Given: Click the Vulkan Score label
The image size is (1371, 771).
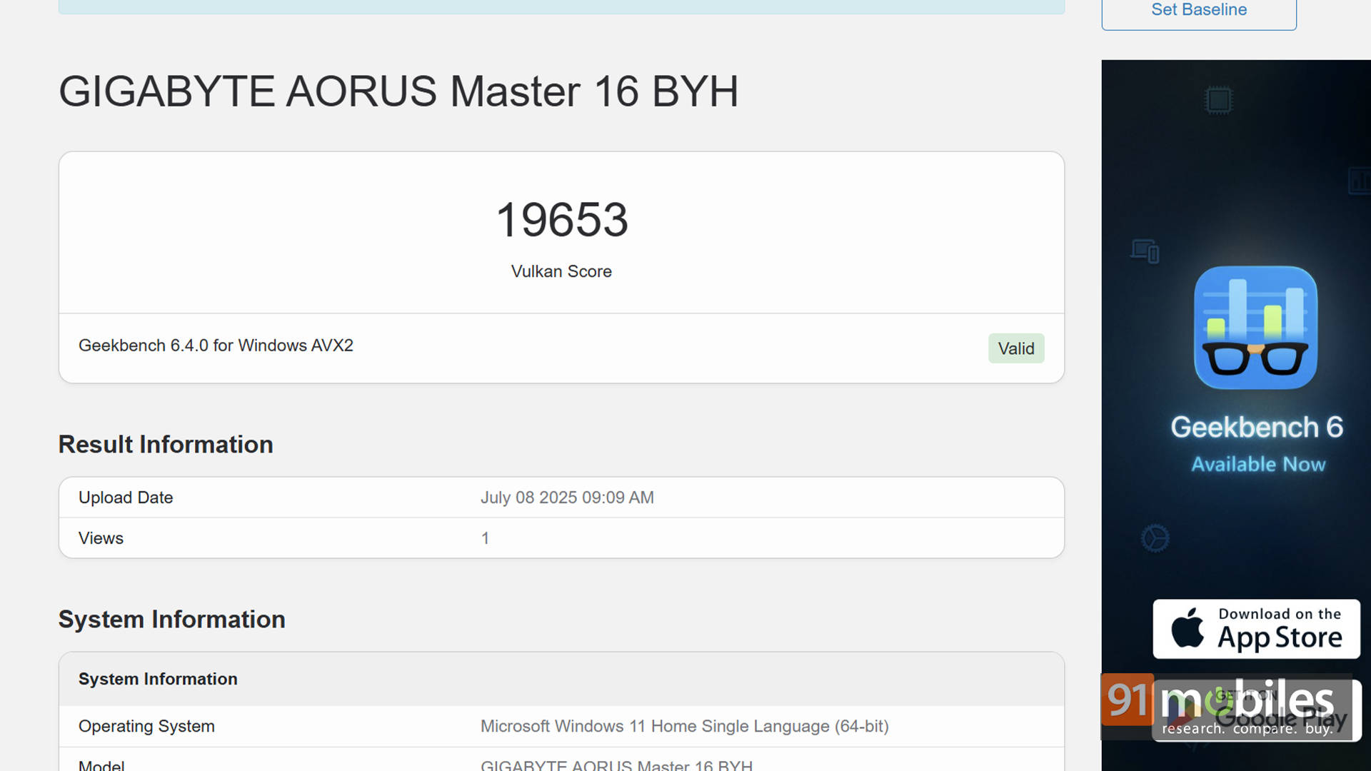Looking at the screenshot, I should (561, 271).
